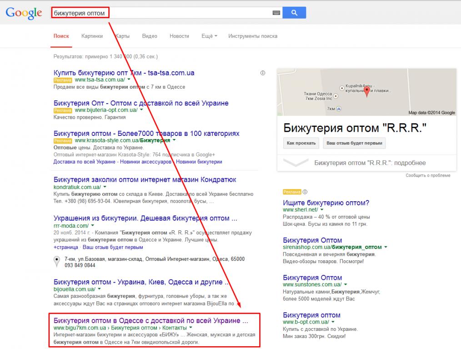
Task: Open dropdown arrow next to kondratiuk.com.ua/
Action: pos(105,187)
